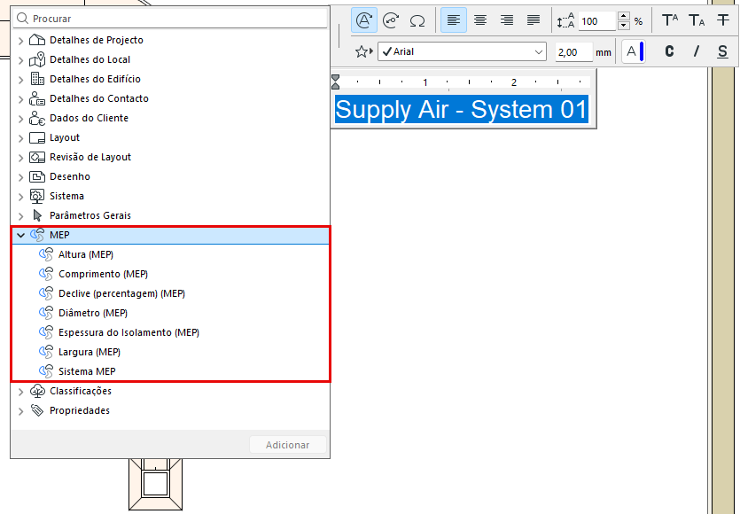Select Sistema MEP entry
This screenshot has width=740, height=514.
pos(170,371)
